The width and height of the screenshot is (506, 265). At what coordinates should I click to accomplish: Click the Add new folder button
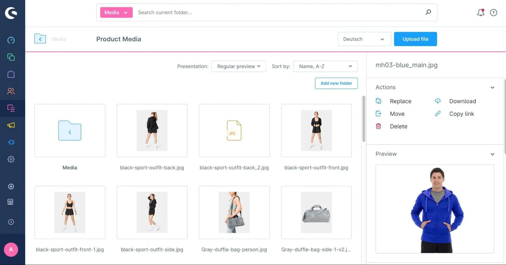[x=336, y=83]
